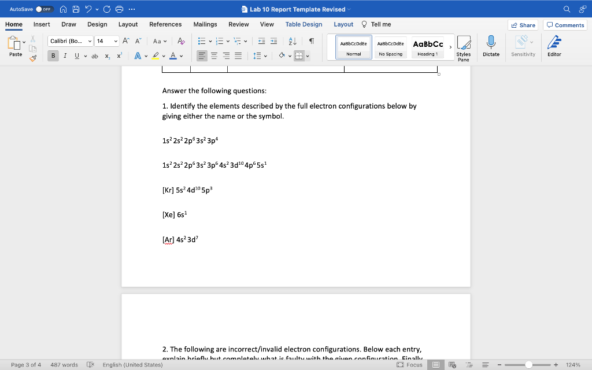Toggle italic formatting
Screen dimensions: 592x370
(65, 55)
